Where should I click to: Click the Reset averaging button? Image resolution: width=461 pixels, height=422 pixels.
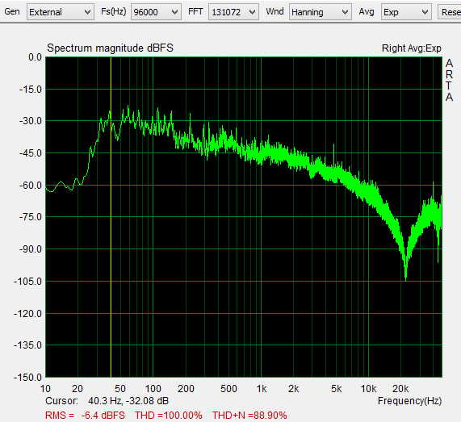pos(450,12)
